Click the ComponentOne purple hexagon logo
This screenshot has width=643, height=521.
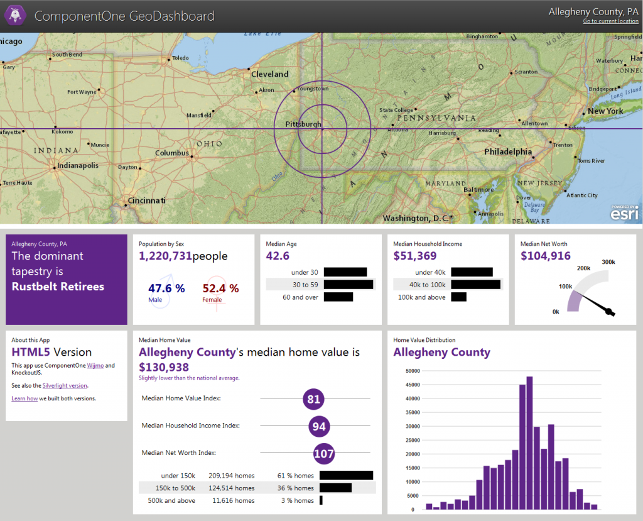coord(15,15)
